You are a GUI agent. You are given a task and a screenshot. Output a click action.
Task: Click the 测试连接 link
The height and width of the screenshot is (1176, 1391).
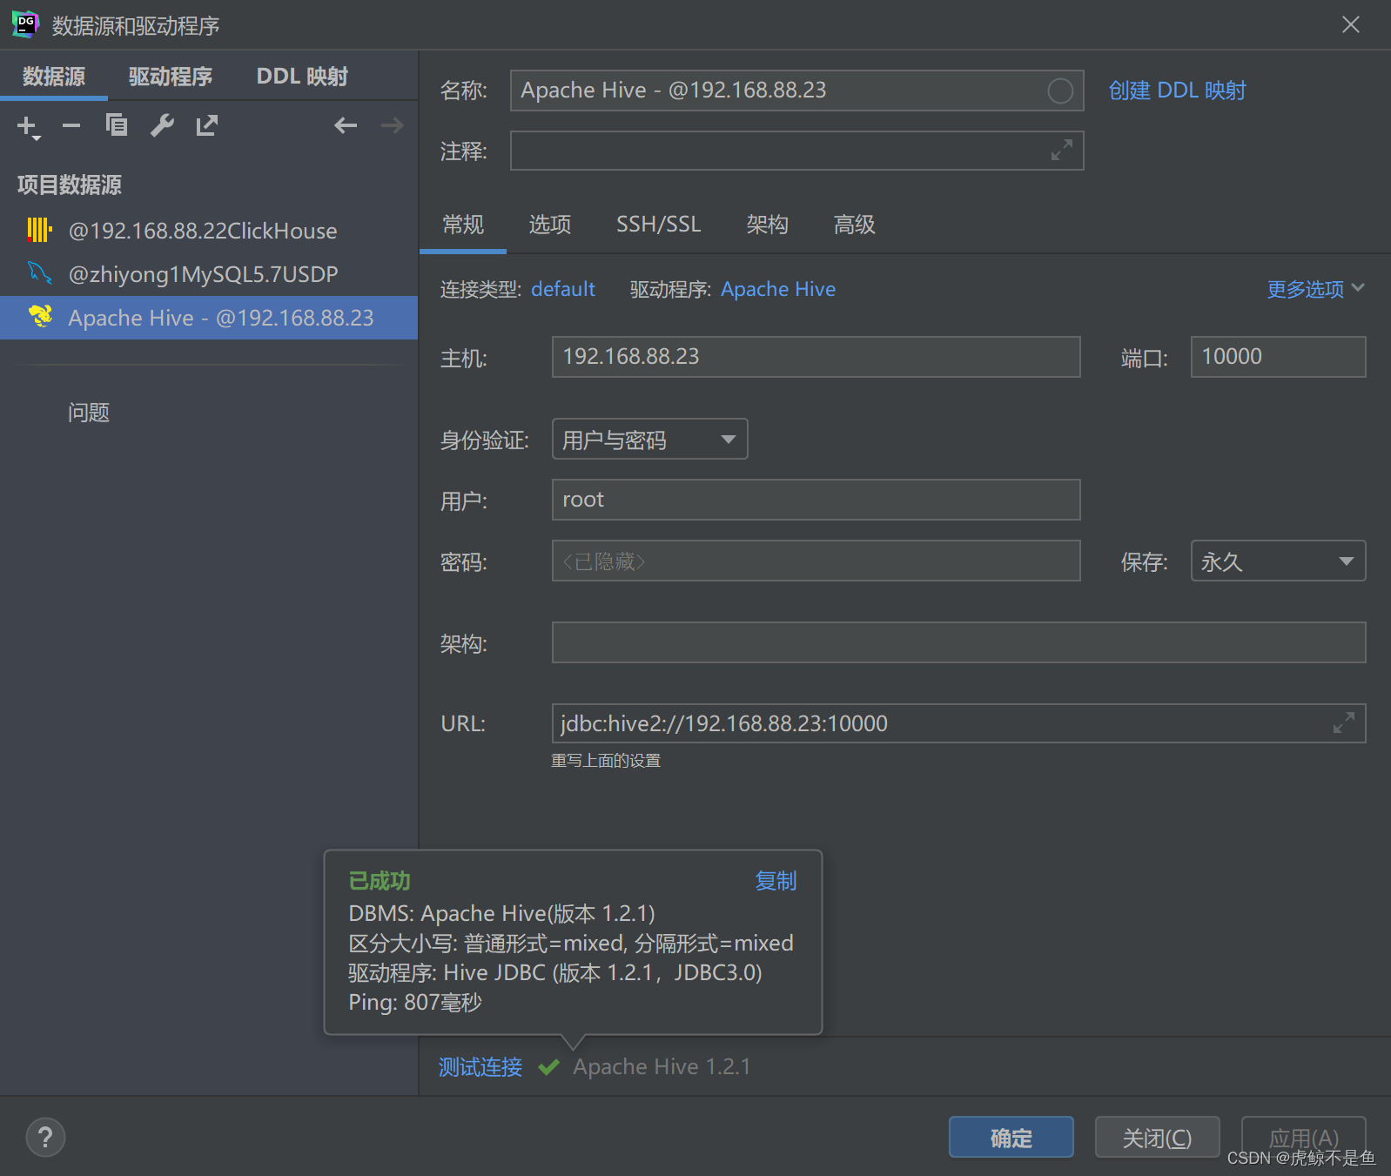[x=480, y=1067]
